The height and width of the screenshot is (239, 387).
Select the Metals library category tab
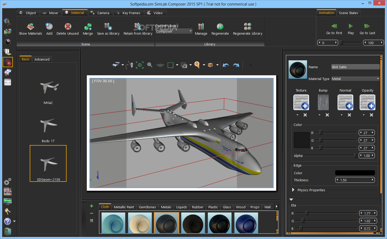tap(166, 207)
